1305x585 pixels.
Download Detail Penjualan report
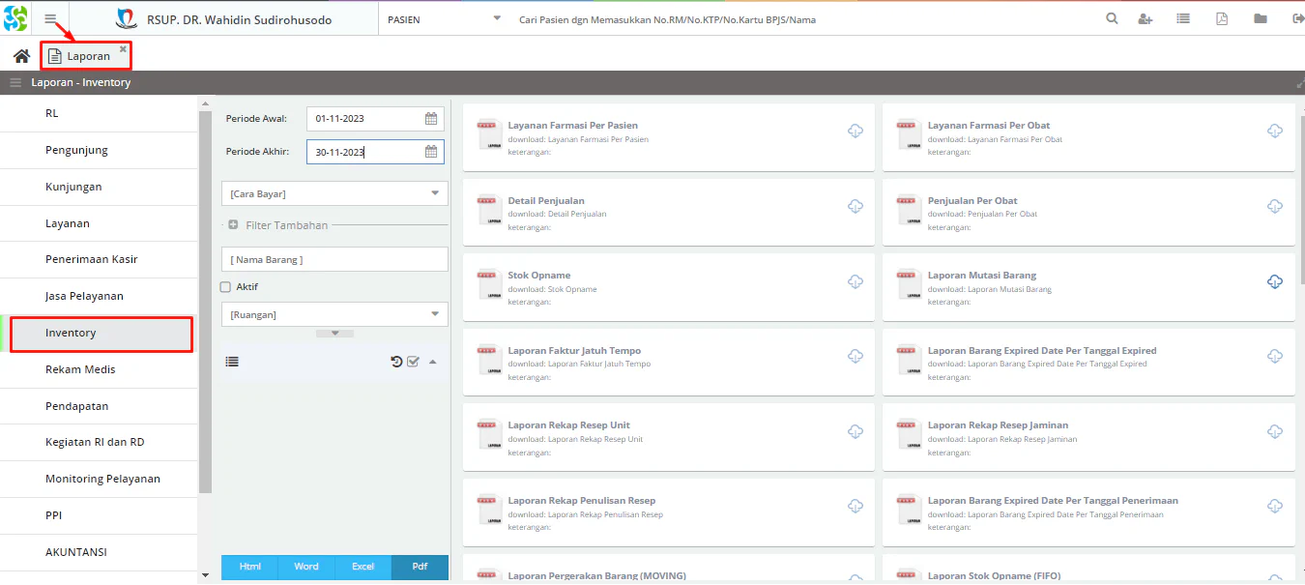(855, 207)
